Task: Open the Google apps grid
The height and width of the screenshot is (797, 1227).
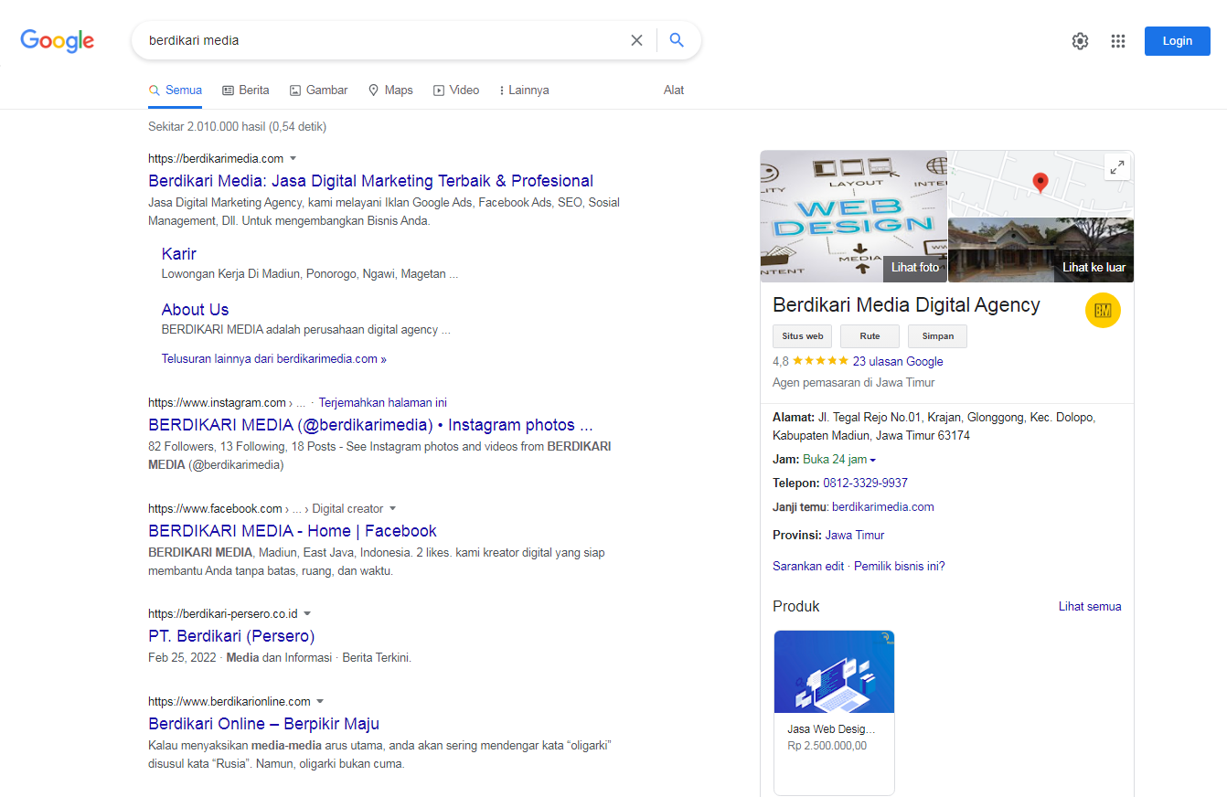Action: [x=1117, y=41]
